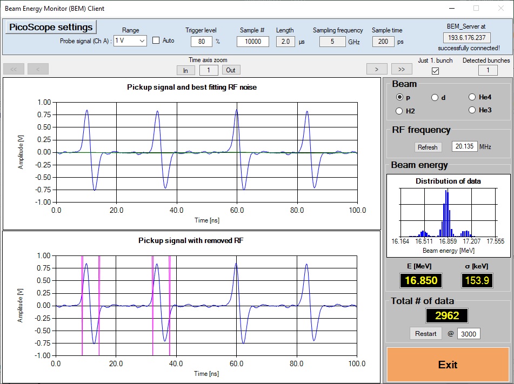Enable the Auto range checkbox

156,41
